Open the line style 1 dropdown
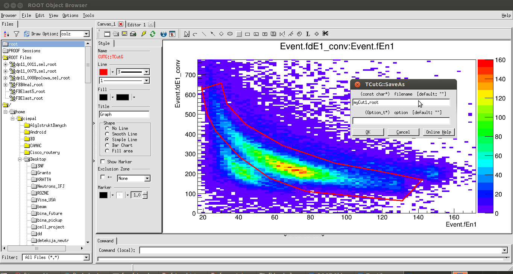The height and width of the screenshot is (274, 513). (x=146, y=81)
